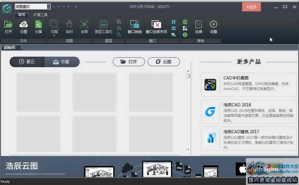The width and height of the screenshot is (299, 185).
Task: Open the 云图 cloud icon in ribbon
Action: [24, 24]
